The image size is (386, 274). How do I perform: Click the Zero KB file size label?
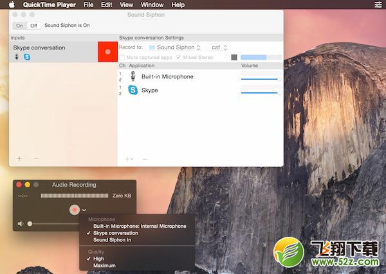[x=122, y=196]
